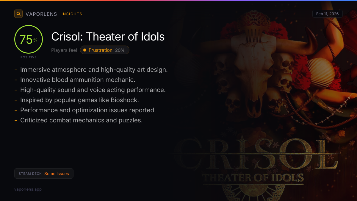Click the Feb 11, 2026 date badge
The width and height of the screenshot is (357, 201).
(327, 14)
